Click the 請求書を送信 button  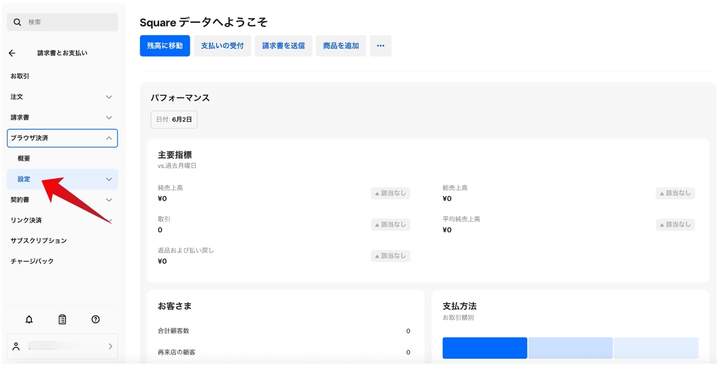pyautogui.click(x=283, y=46)
